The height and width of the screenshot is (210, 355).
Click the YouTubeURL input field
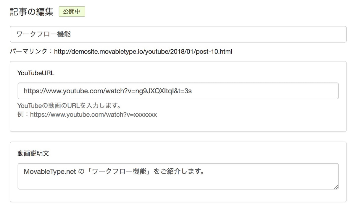click(x=178, y=91)
